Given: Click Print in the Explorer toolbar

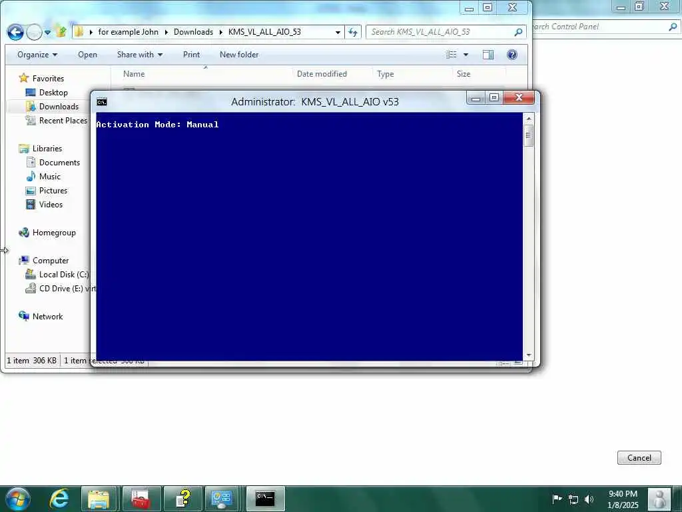Looking at the screenshot, I should coord(191,55).
